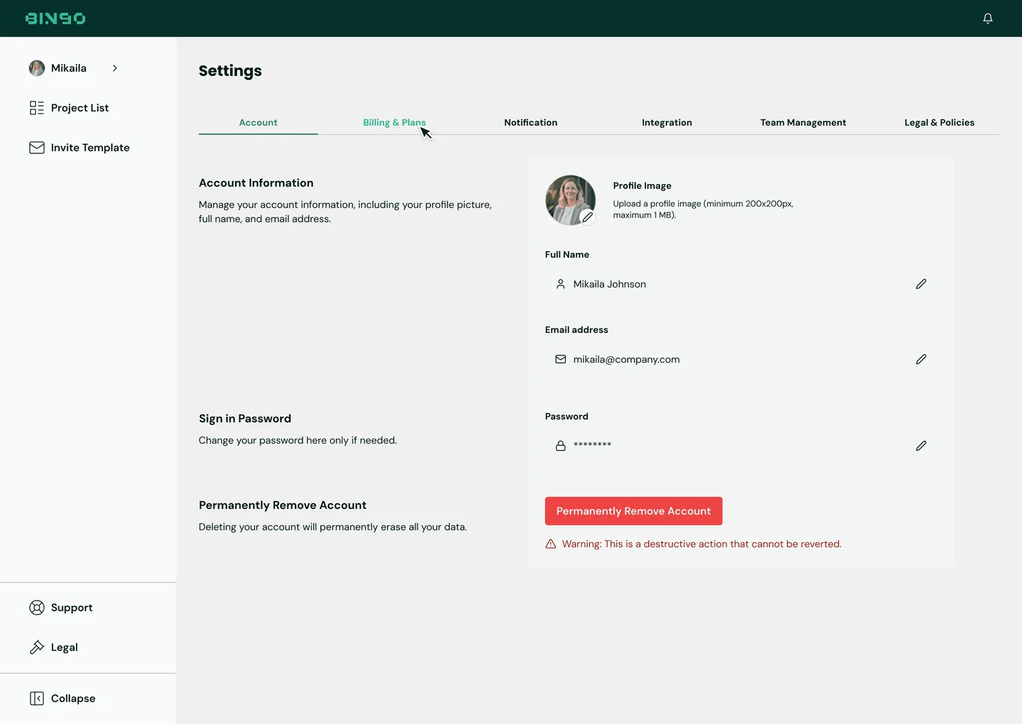The height and width of the screenshot is (724, 1022).
Task: Click the Project List icon
Action: point(36,108)
